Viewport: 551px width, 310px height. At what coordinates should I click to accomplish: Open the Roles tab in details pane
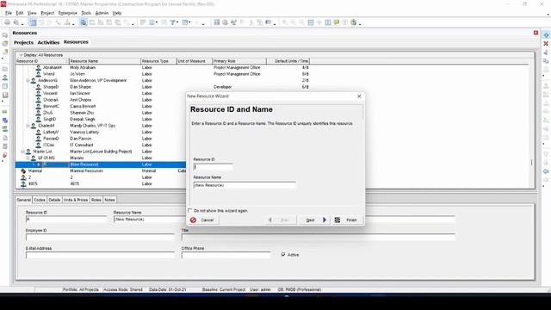pos(96,200)
